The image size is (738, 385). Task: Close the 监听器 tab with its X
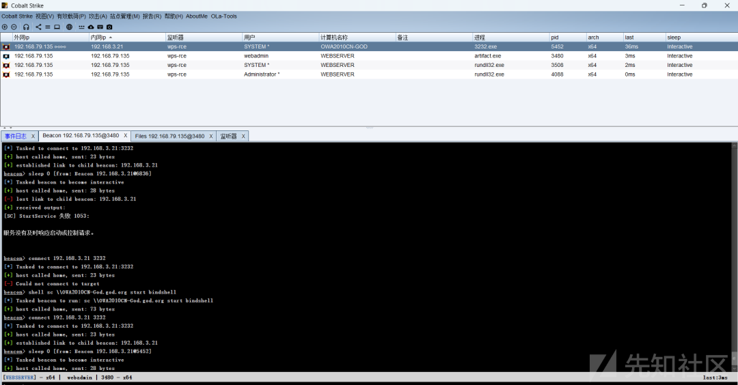tap(243, 136)
